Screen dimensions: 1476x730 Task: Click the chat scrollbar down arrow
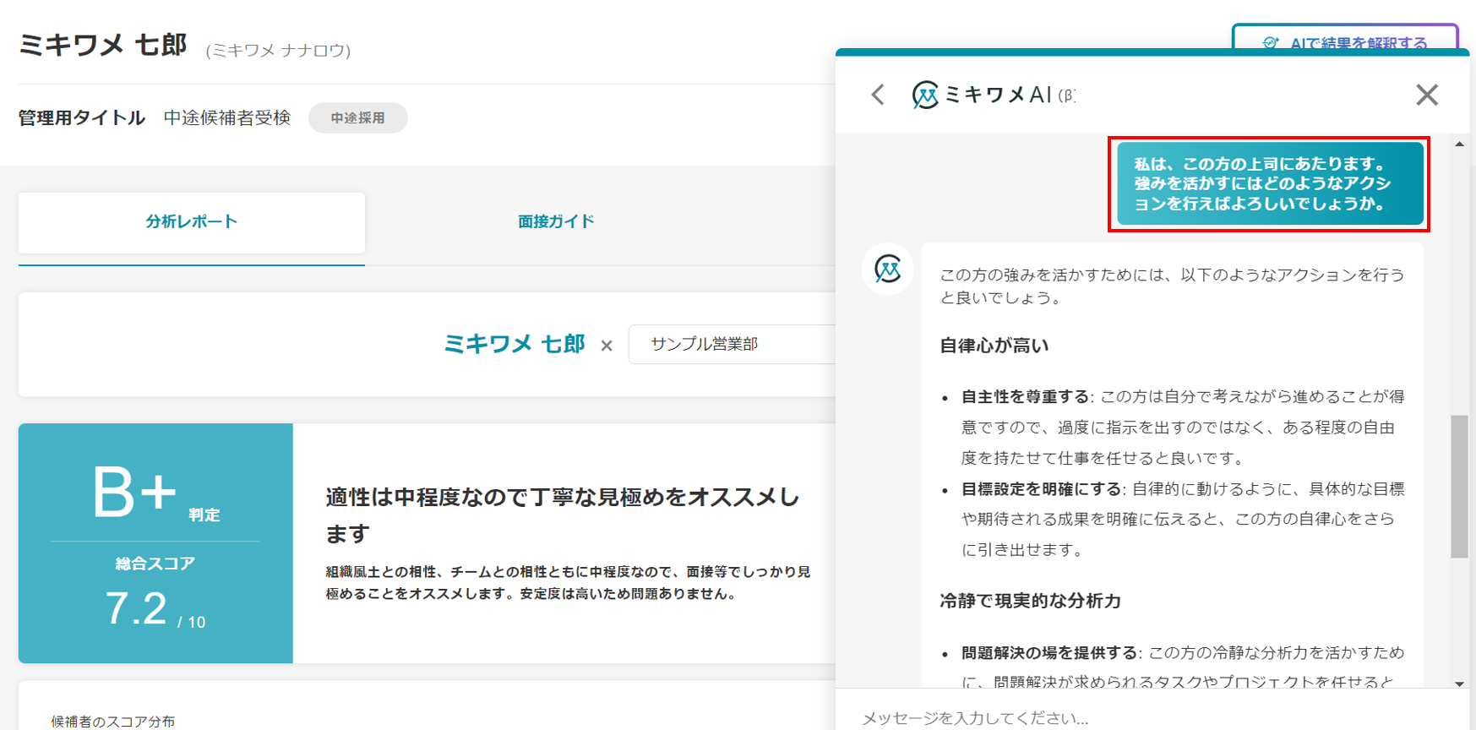coord(1459,684)
